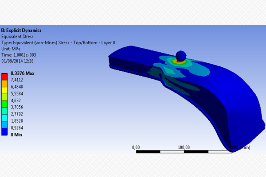Click the Unit: MPa text line
Screen dimensions: 266x177
tap(12, 48)
